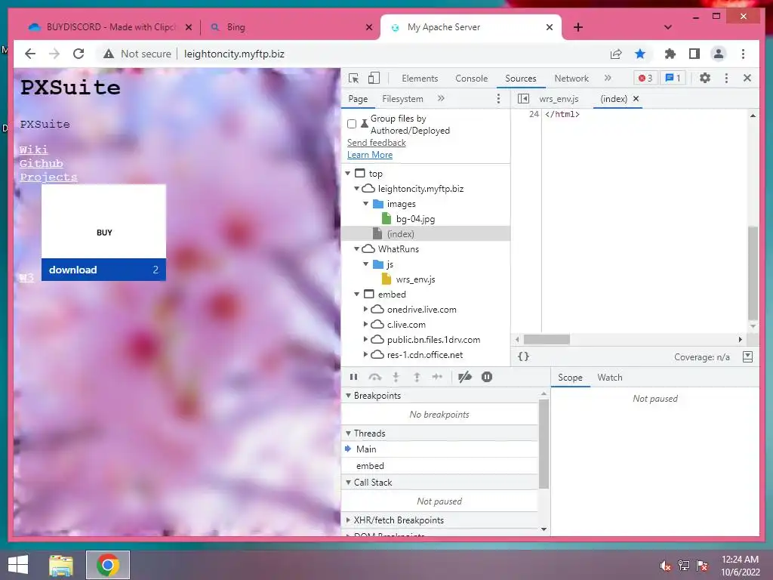Open the Windows Start menu
773x580 pixels.
click(18, 565)
